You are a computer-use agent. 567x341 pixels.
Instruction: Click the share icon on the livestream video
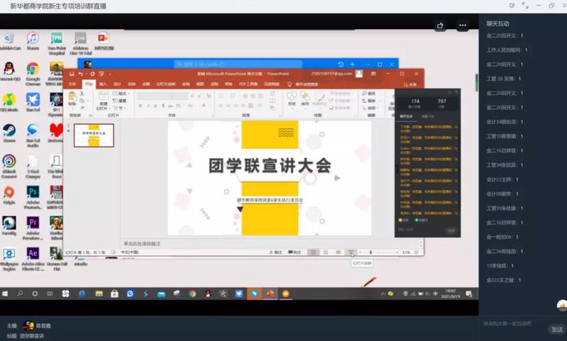pos(440,26)
